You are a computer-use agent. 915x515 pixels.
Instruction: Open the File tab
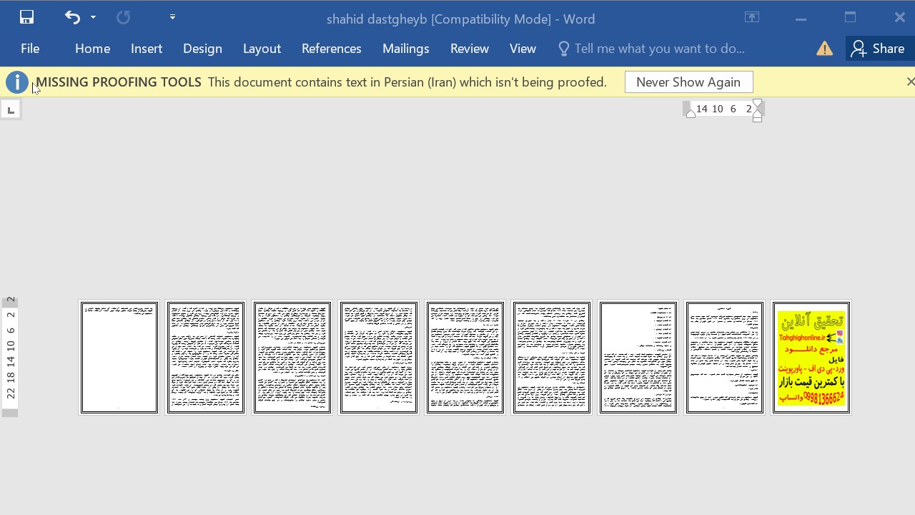pos(30,49)
